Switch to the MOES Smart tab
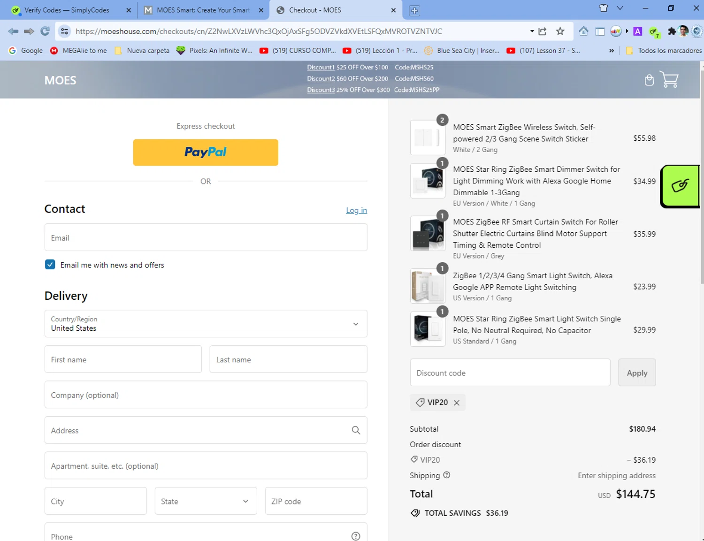The height and width of the screenshot is (541, 704). coord(203,10)
